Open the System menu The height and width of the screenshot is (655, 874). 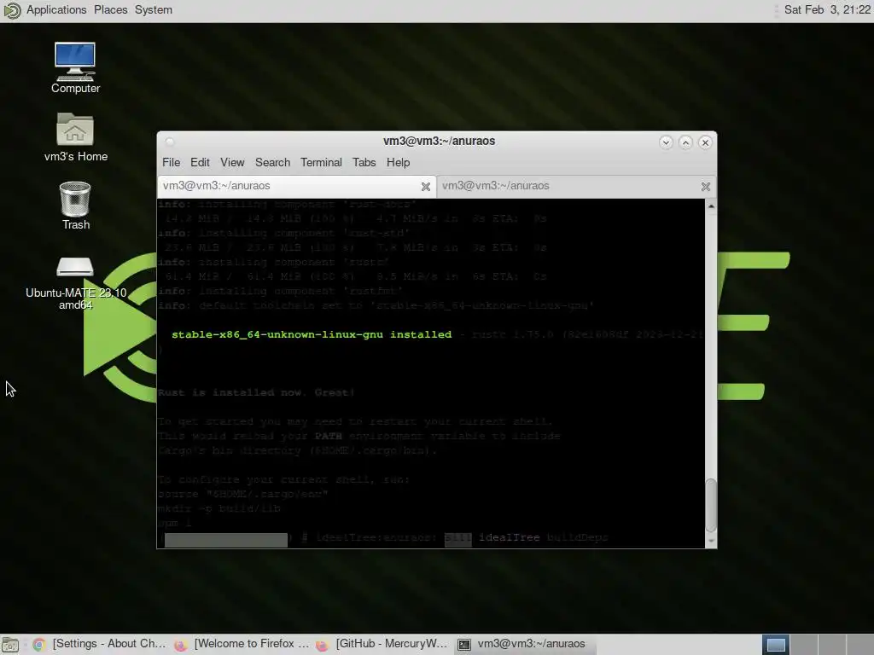pos(154,10)
